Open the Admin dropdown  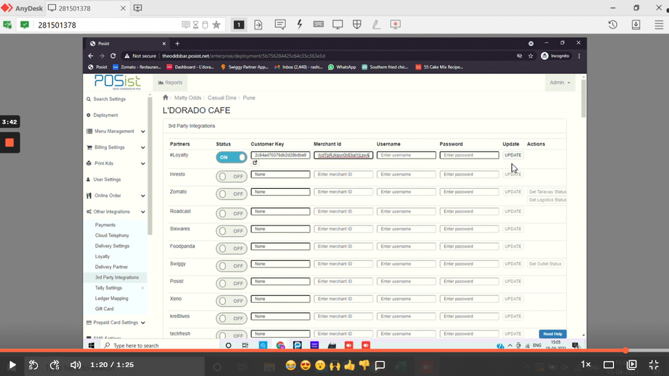(560, 82)
